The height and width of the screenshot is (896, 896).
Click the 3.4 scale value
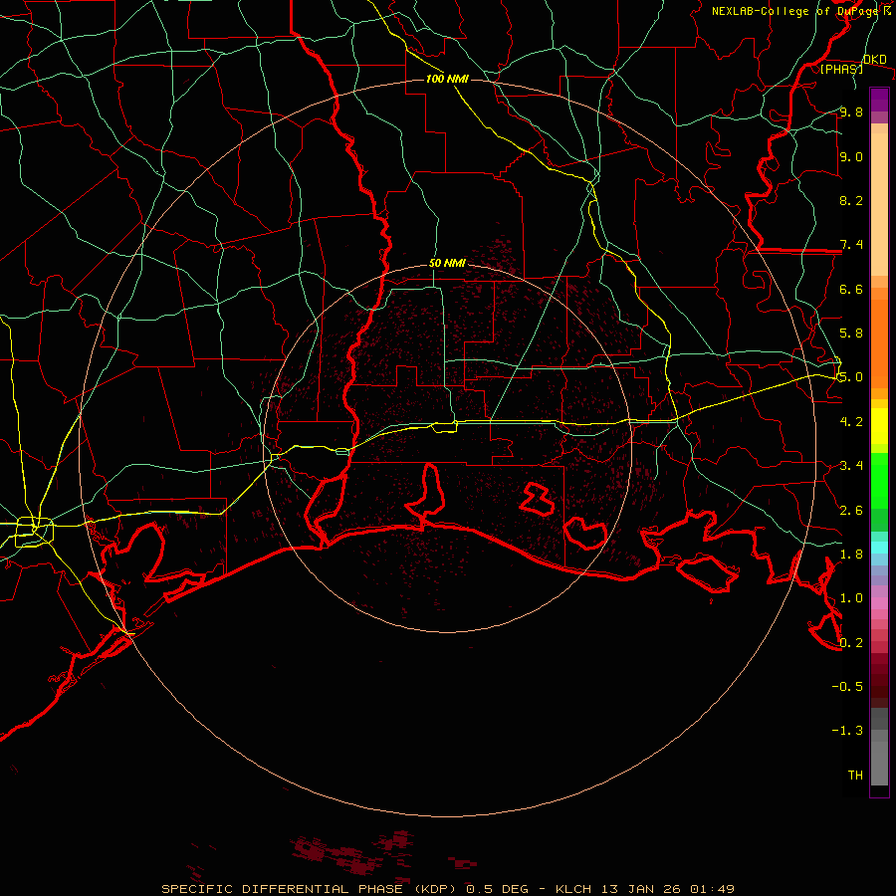[x=851, y=466]
